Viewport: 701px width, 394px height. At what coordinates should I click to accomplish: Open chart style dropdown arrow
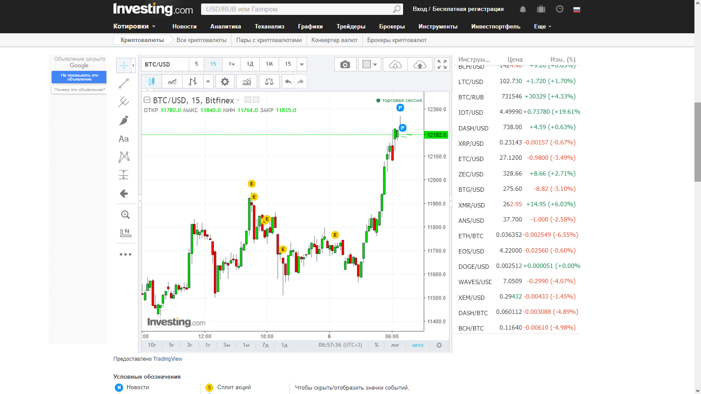tap(209, 81)
